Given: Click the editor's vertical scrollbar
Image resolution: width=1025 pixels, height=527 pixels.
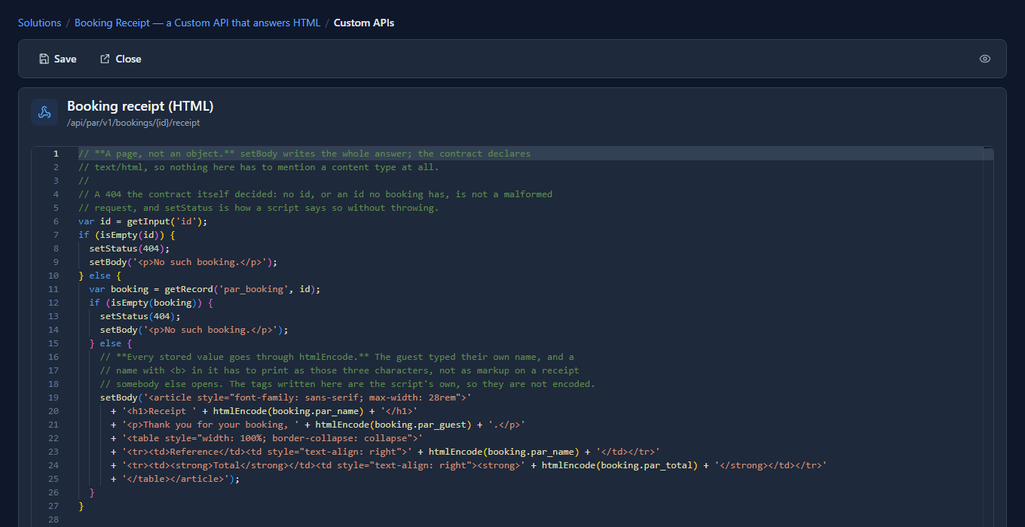Looking at the screenshot, I should pos(988,339).
